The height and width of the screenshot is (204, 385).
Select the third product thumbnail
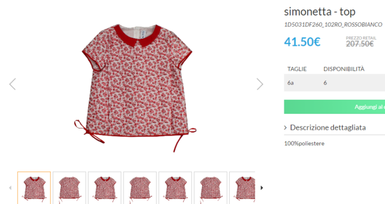point(104,188)
